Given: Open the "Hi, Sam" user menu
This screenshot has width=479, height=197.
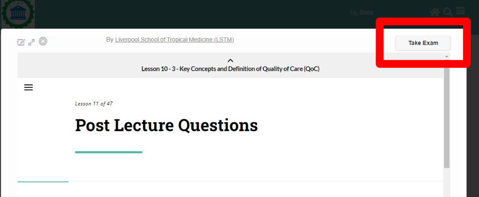Looking at the screenshot, I should point(361,12).
